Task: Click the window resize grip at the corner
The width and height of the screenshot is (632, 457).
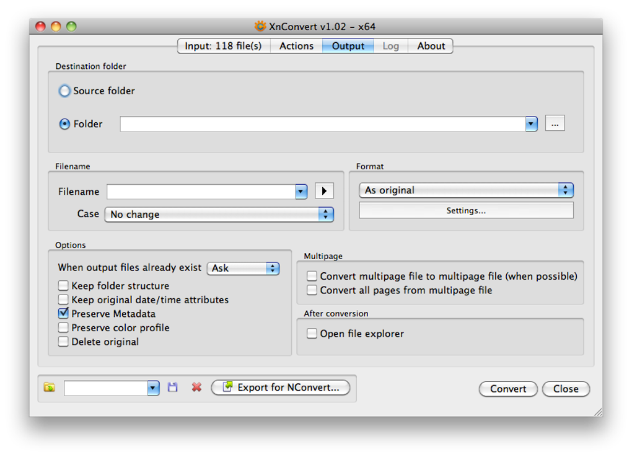Action: pos(599,412)
